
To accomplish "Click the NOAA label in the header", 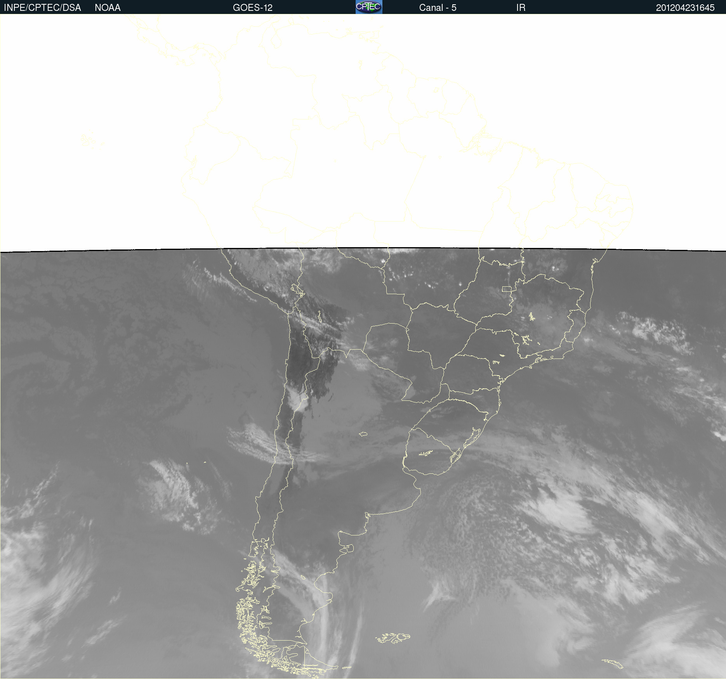I will 108,8.
